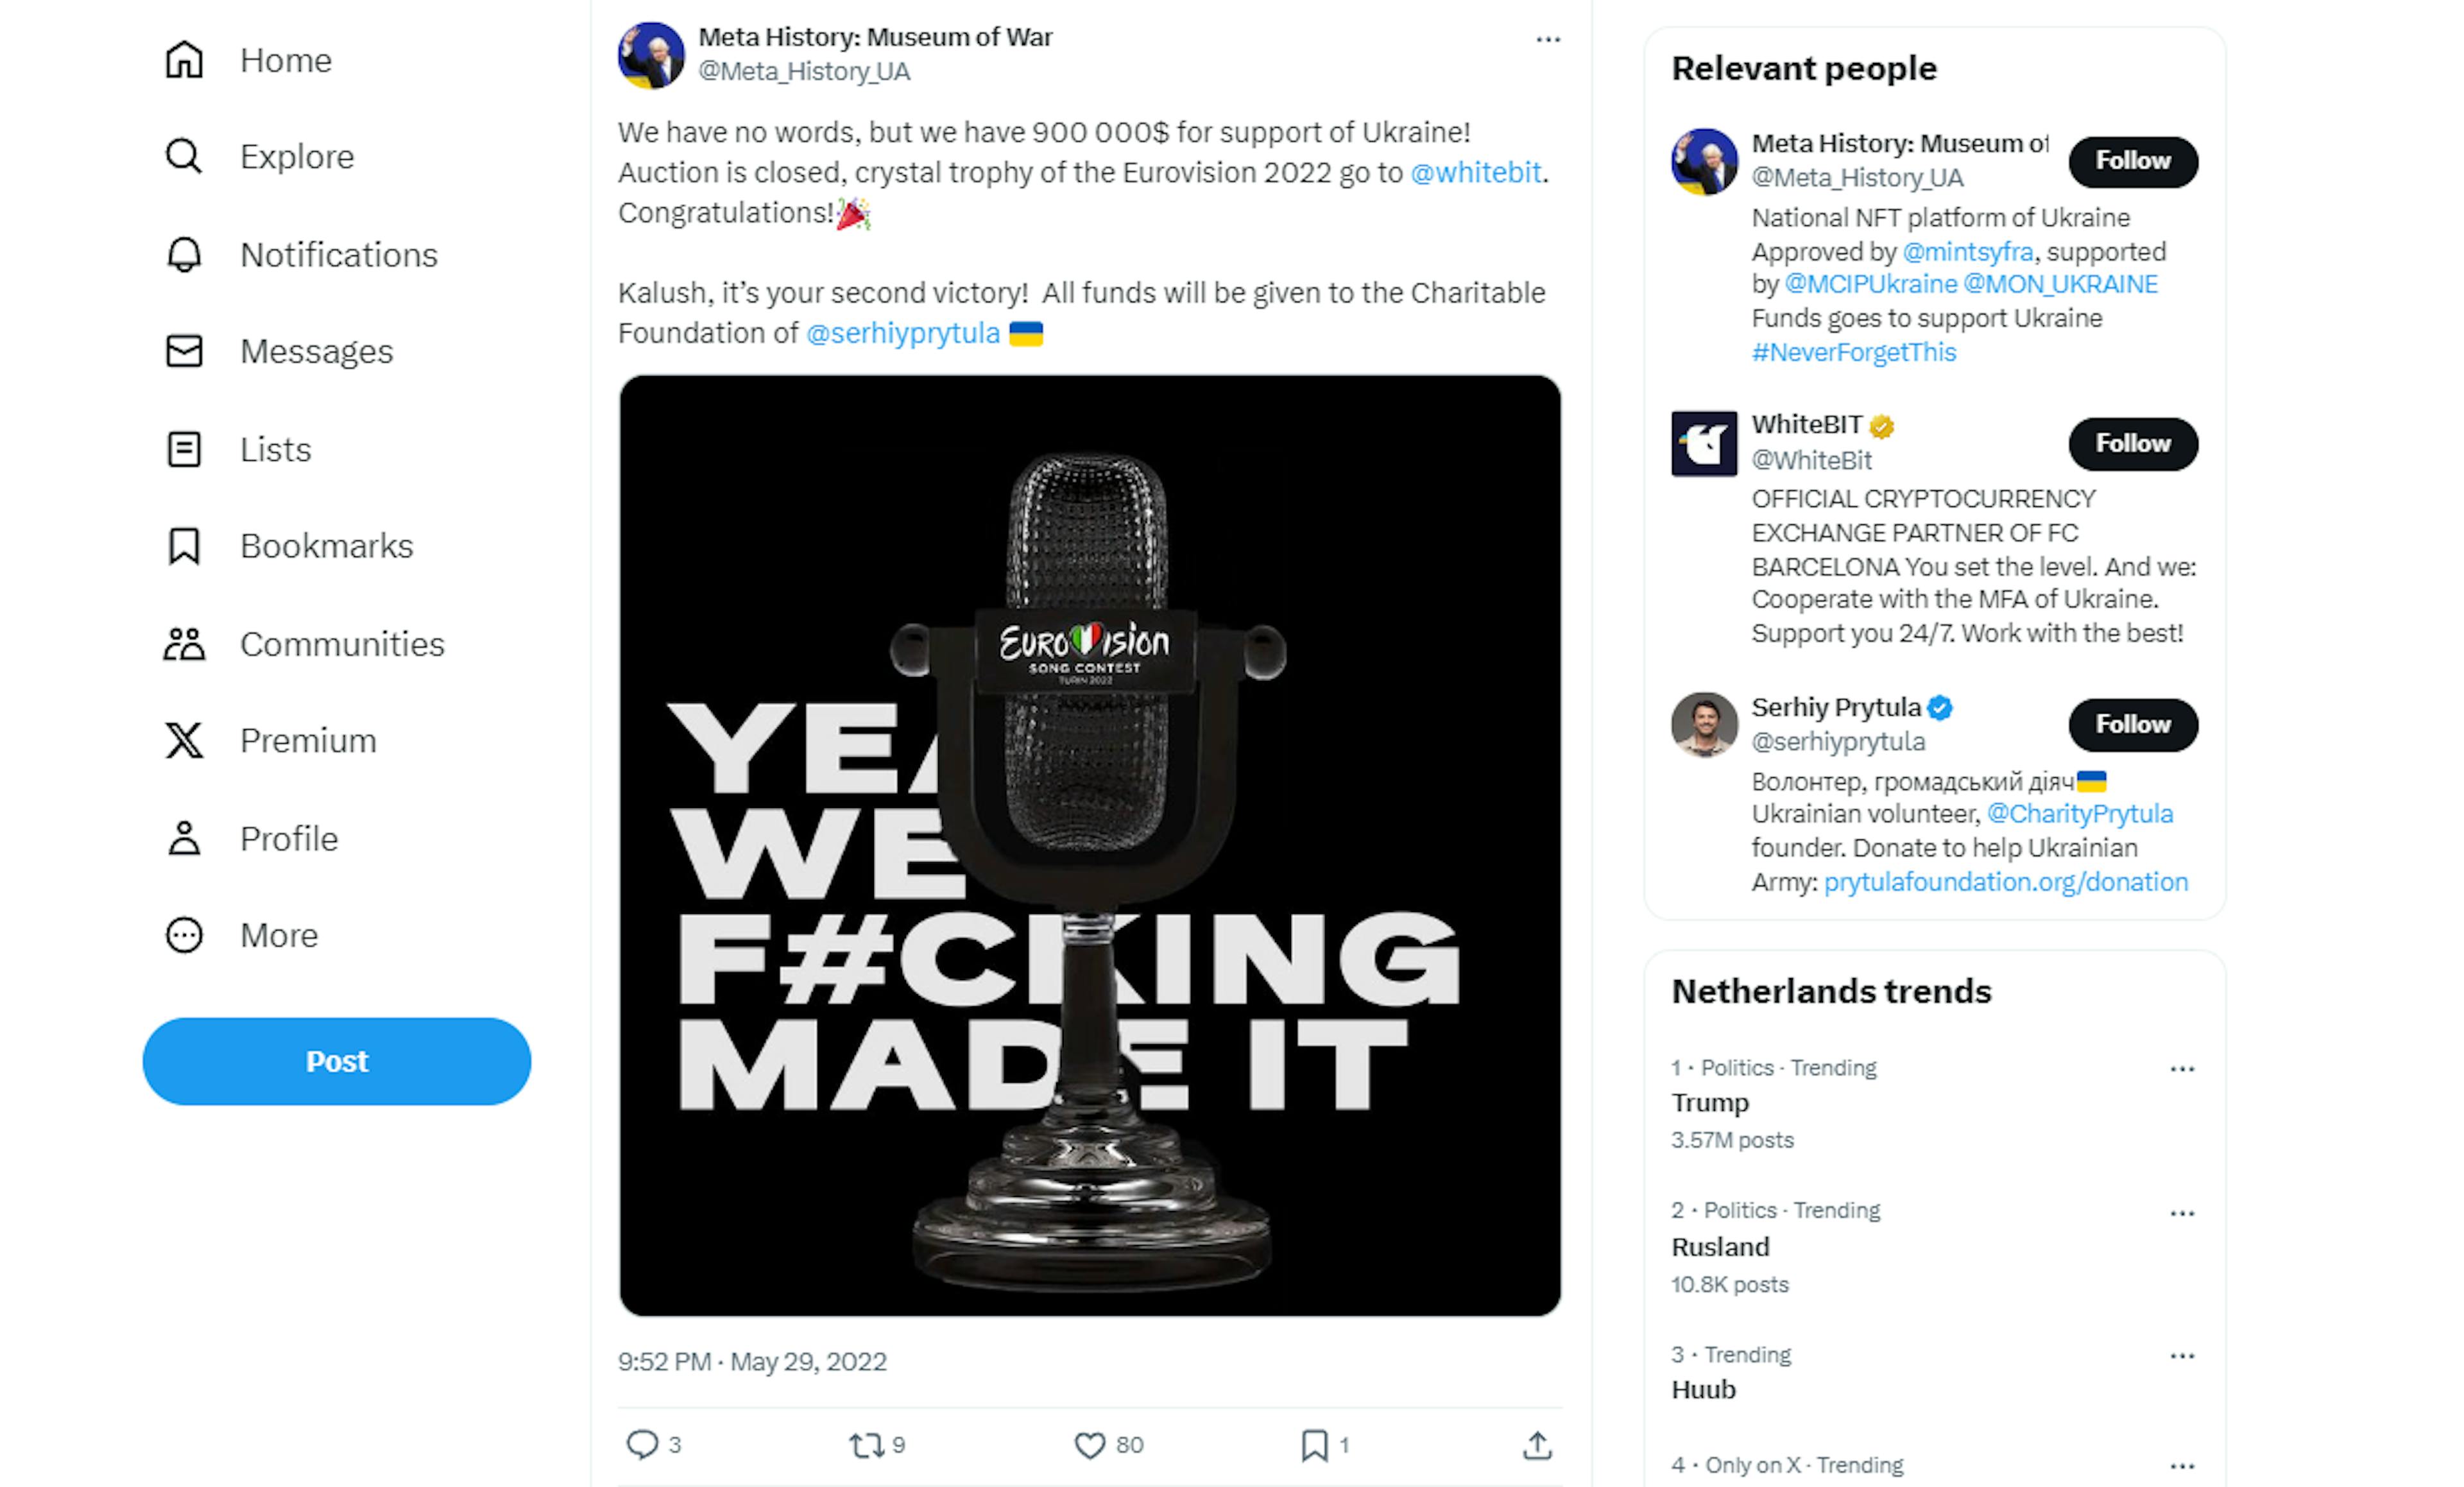Open the @serhiyprytula mention in the tweet

pyautogui.click(x=902, y=333)
